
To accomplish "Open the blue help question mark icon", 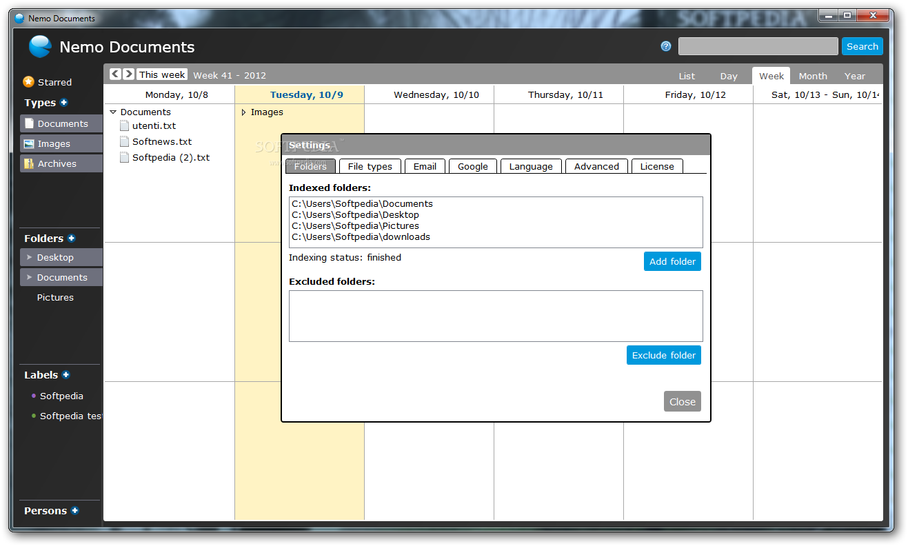I will coord(665,46).
